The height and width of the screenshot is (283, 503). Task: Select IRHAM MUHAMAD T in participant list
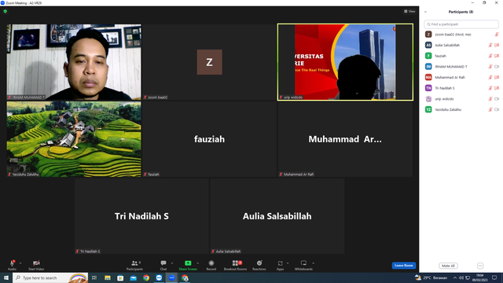pos(461,66)
